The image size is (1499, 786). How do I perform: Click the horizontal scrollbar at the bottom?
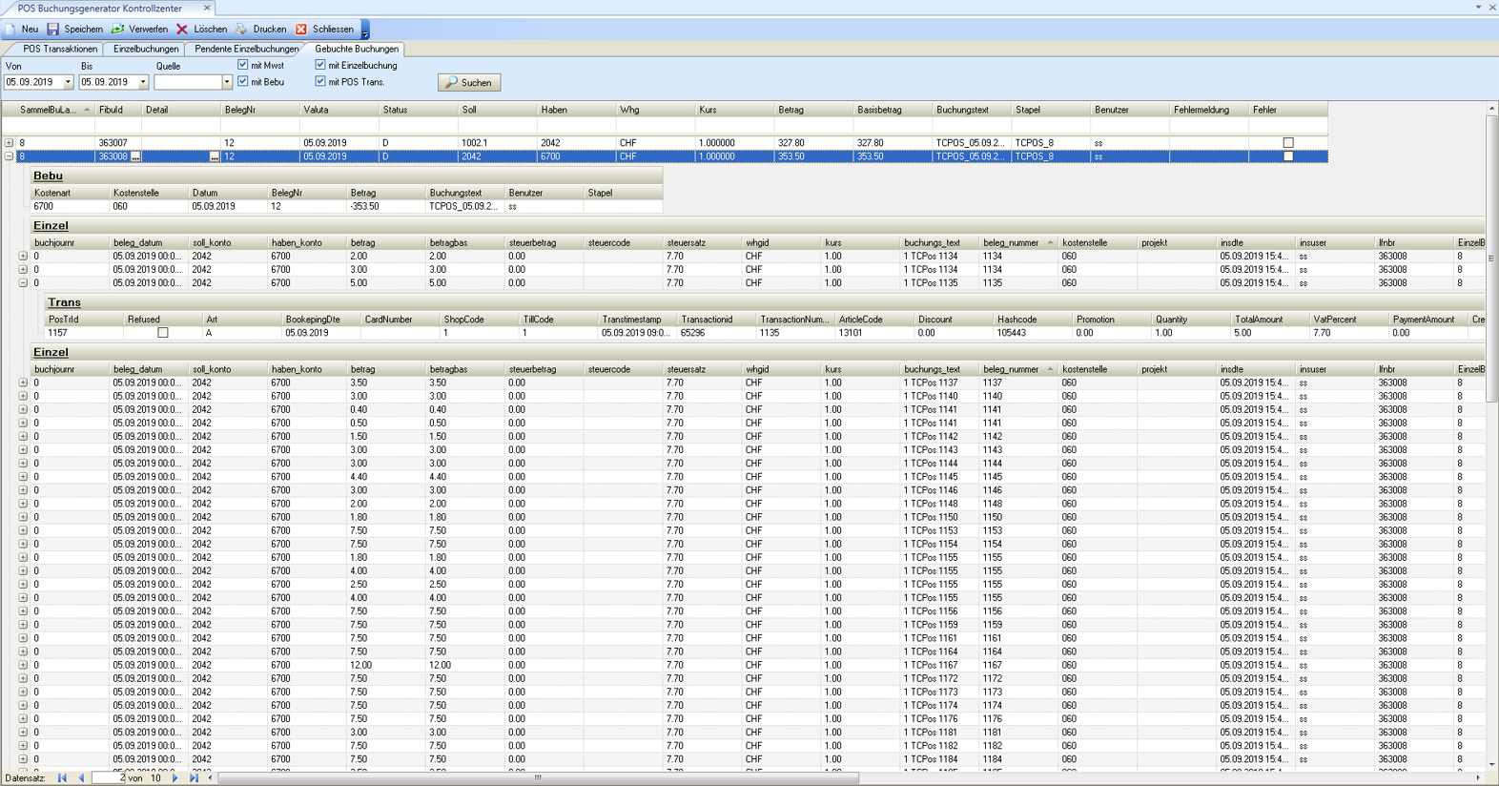point(538,778)
